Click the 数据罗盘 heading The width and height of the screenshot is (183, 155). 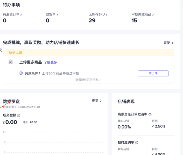point(11,101)
